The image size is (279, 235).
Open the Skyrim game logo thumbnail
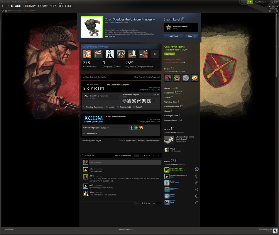pos(93,87)
